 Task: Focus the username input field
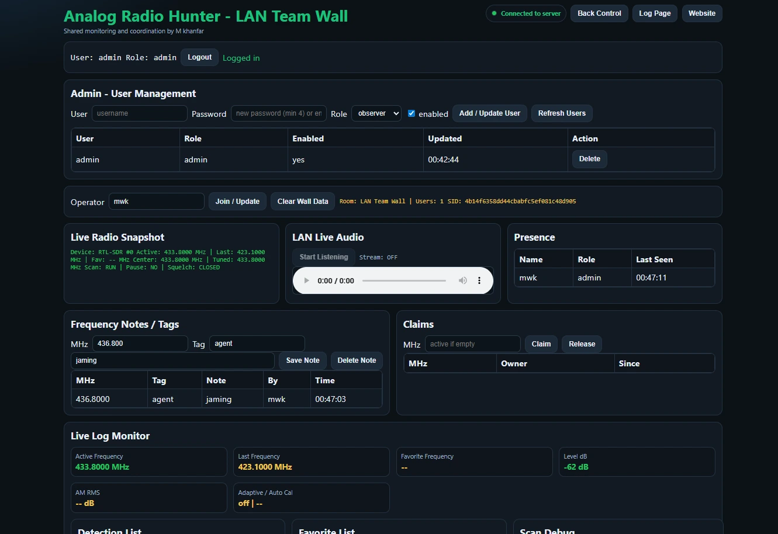click(x=139, y=113)
